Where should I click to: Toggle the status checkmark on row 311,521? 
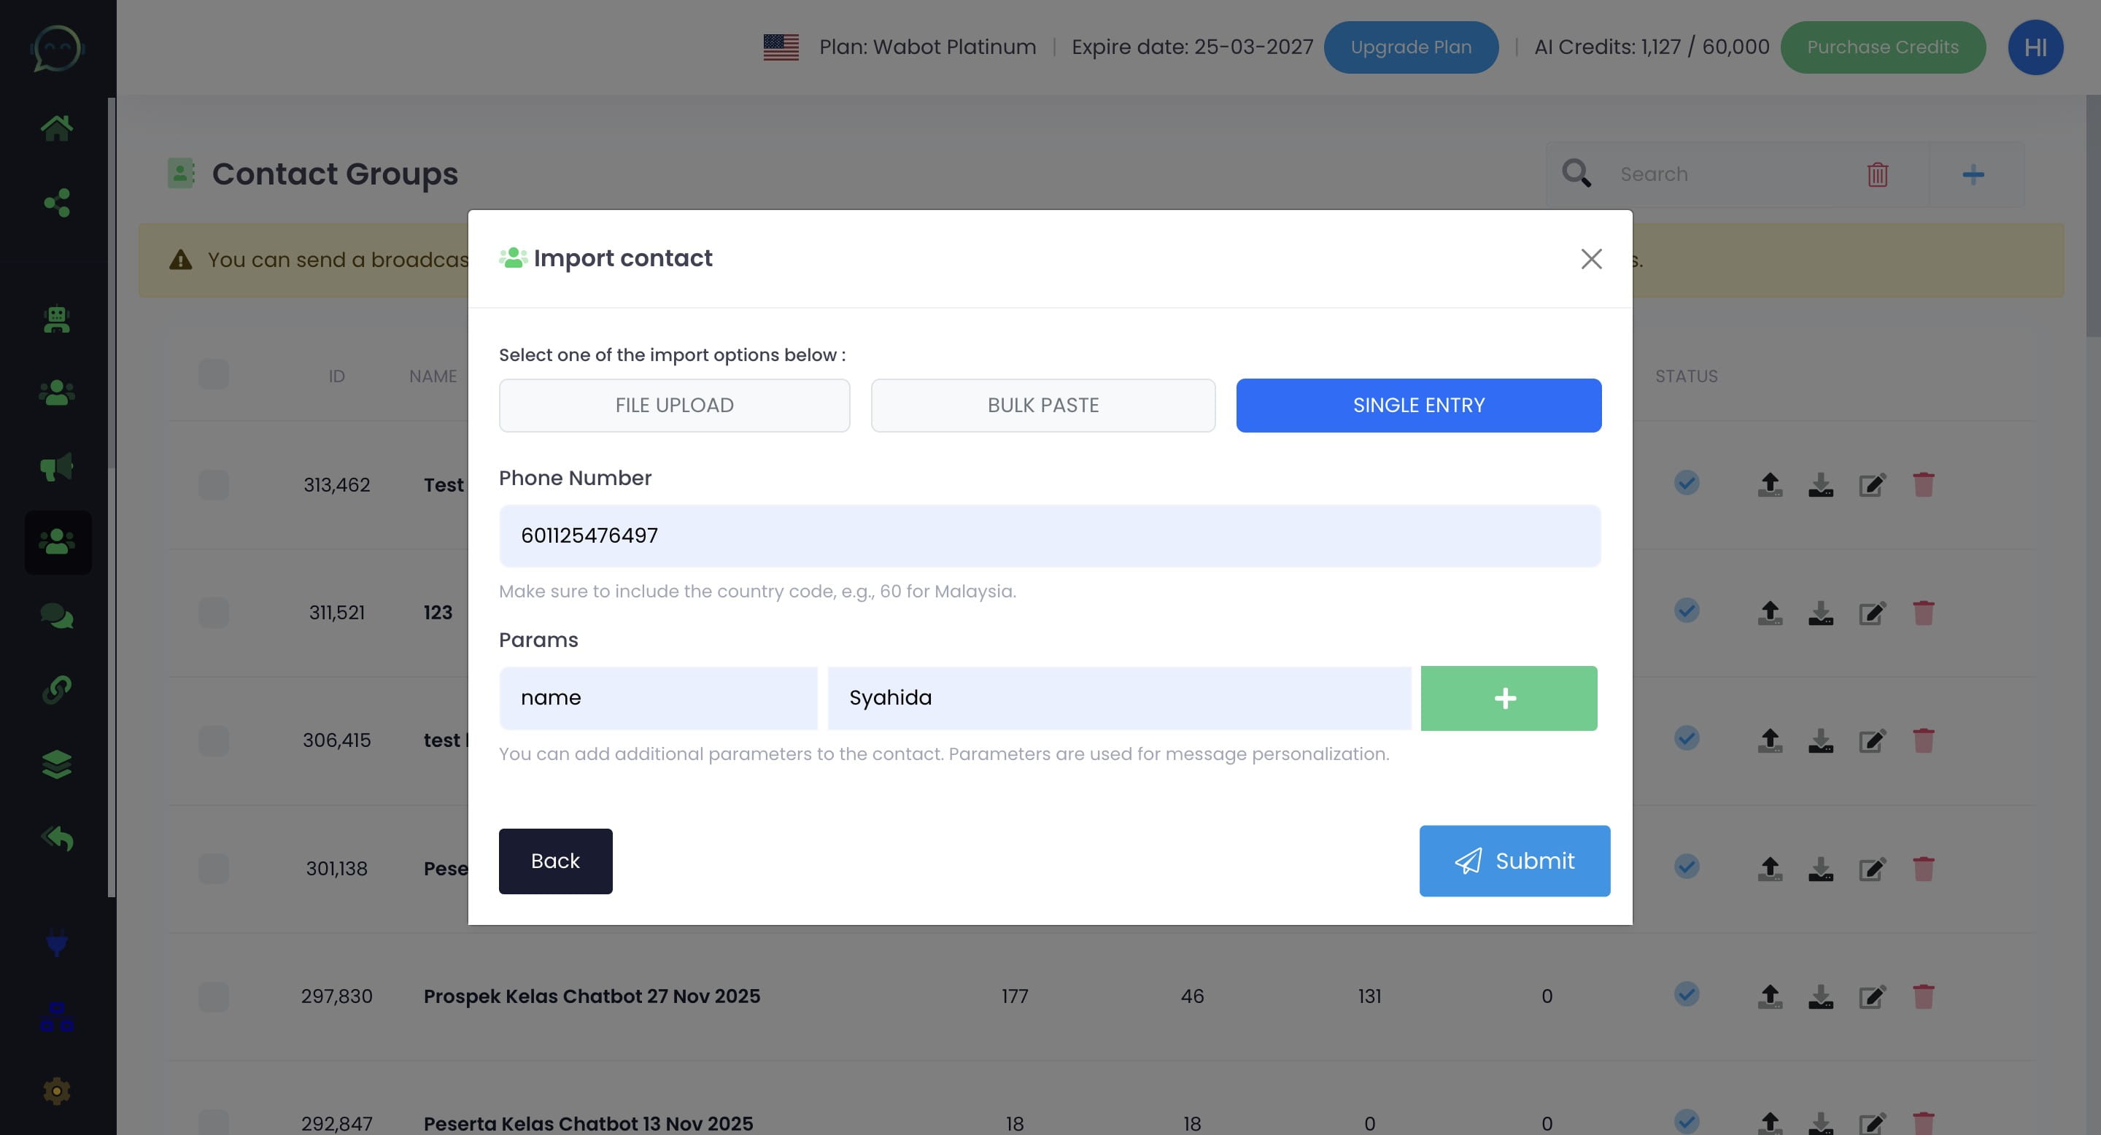point(1687,610)
